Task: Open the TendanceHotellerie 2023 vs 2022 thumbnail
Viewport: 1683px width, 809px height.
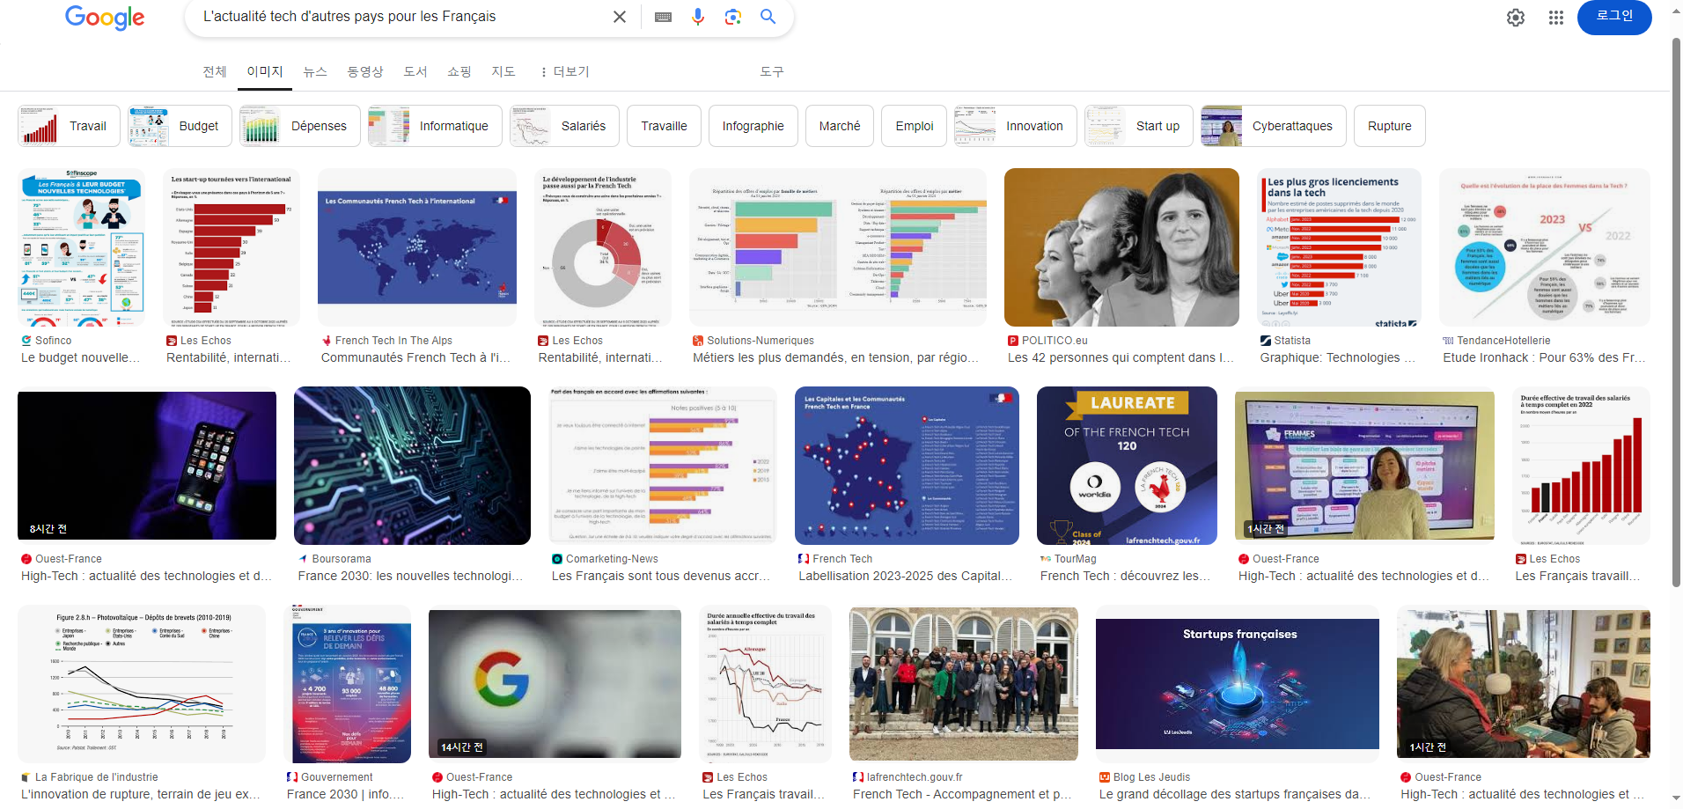Action: [x=1545, y=247]
